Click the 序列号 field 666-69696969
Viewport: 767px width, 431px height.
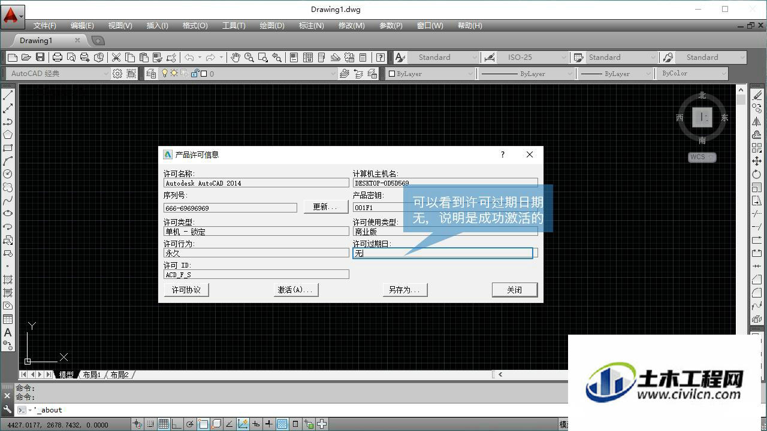(230, 208)
